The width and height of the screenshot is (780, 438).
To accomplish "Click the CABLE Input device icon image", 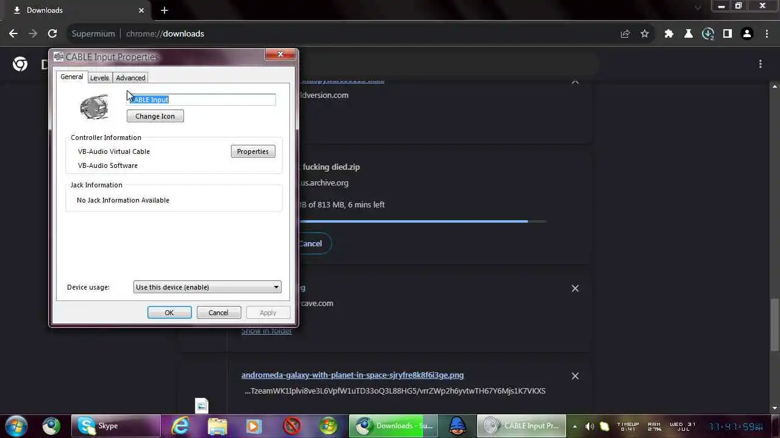I will (x=94, y=108).
